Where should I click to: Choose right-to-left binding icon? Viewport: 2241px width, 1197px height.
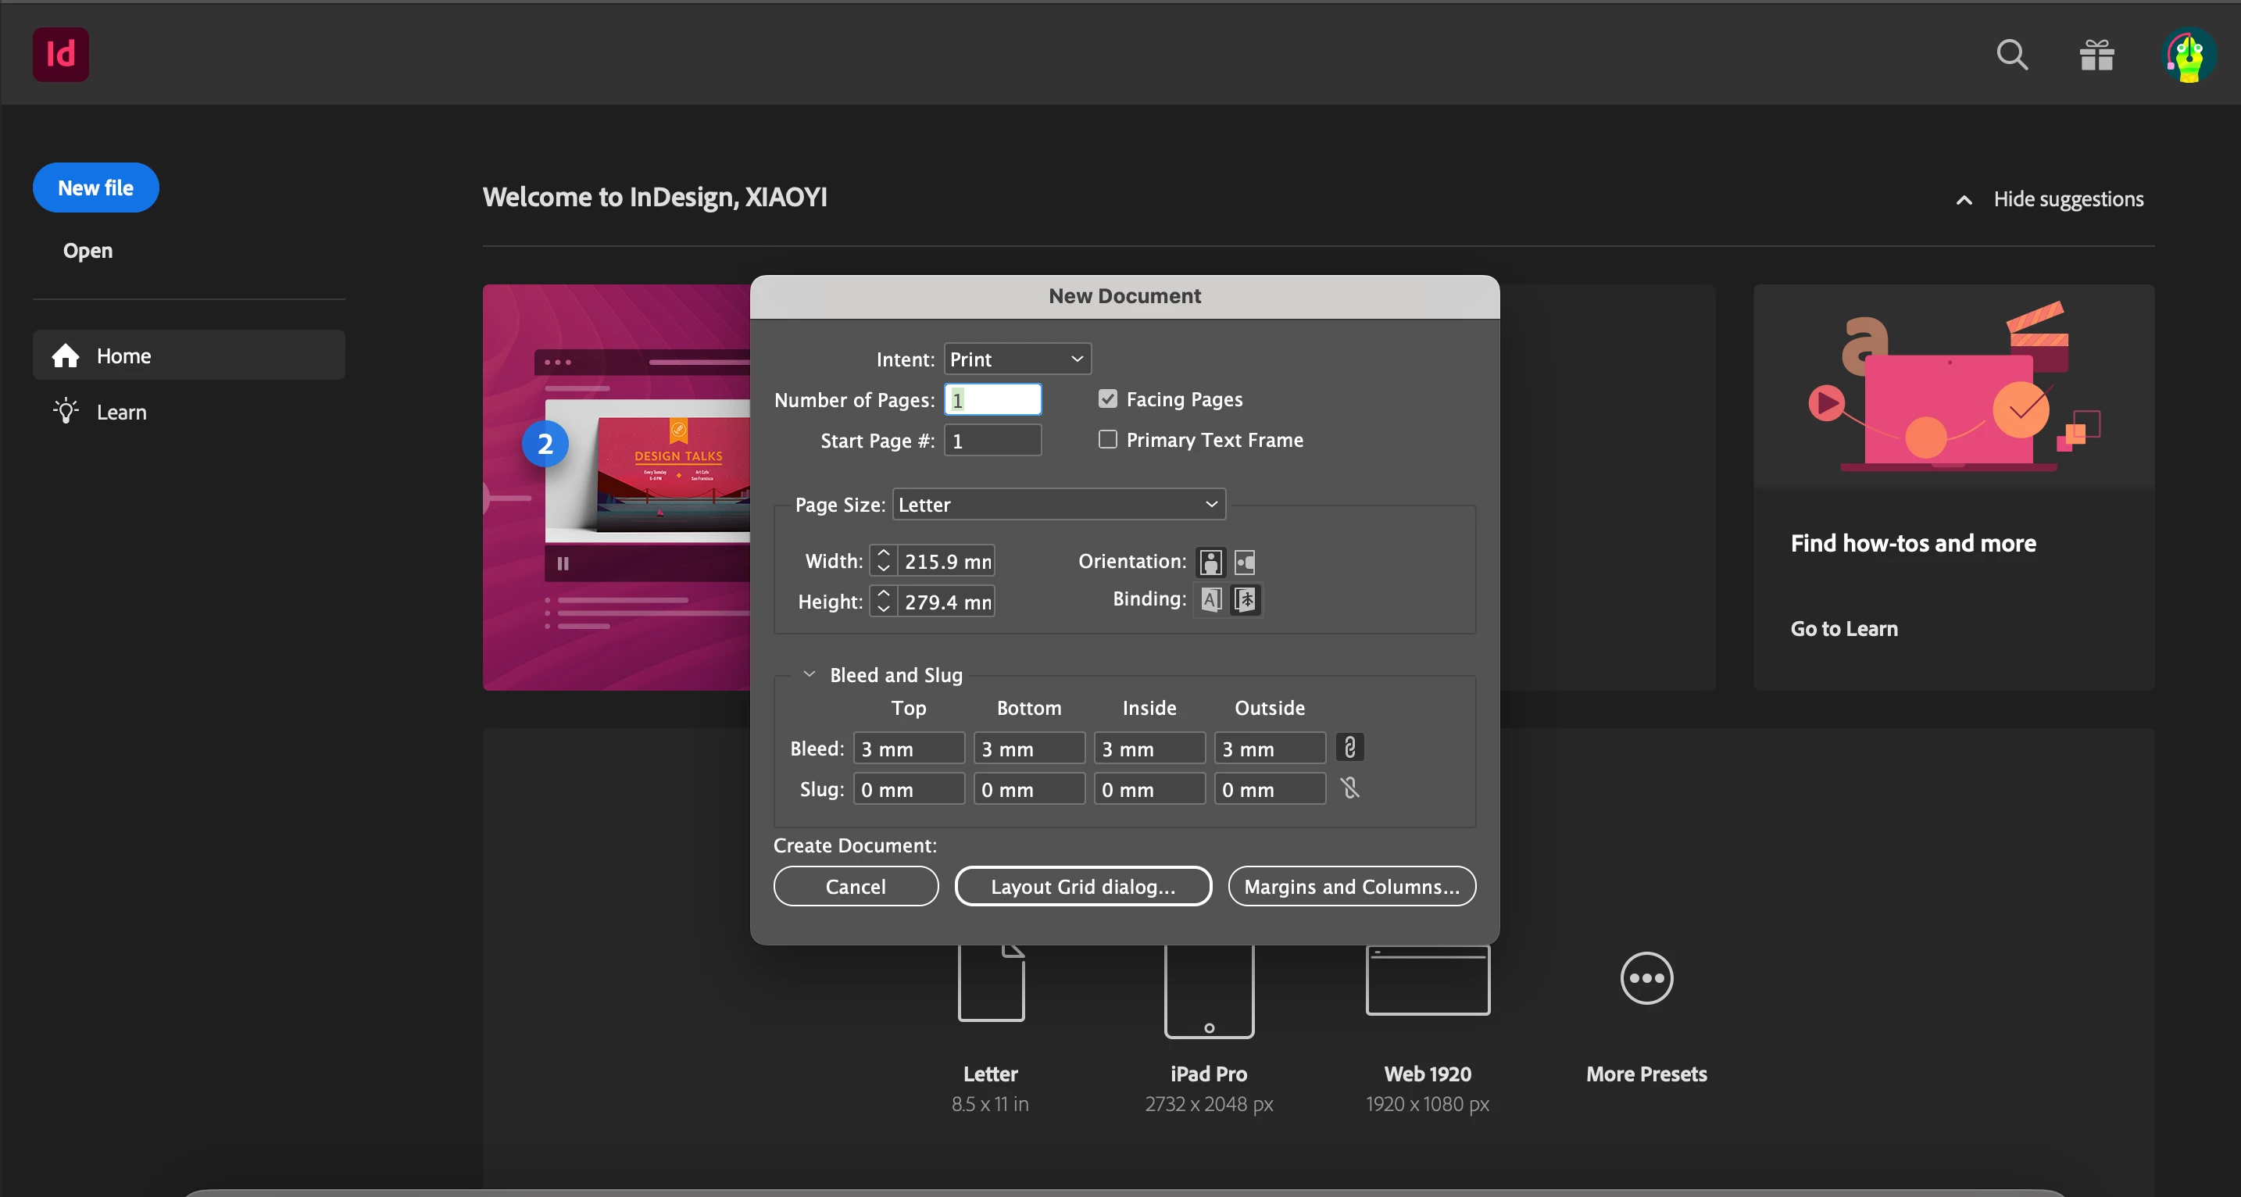(x=1246, y=599)
